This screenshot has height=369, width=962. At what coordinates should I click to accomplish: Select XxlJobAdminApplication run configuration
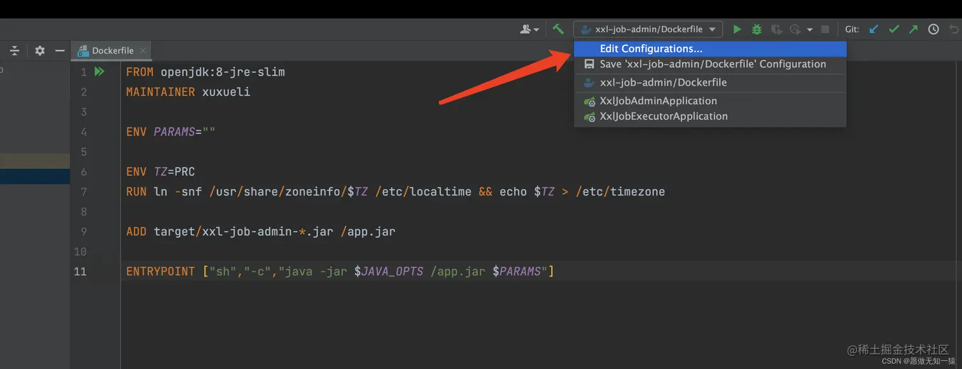tap(710, 101)
